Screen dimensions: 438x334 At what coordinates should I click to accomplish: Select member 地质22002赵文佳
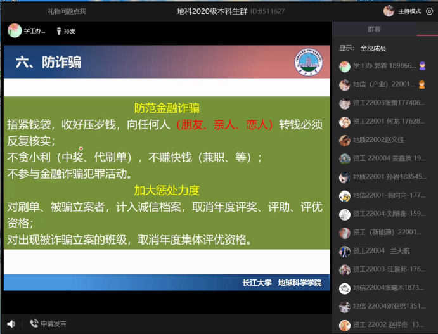pos(378,140)
